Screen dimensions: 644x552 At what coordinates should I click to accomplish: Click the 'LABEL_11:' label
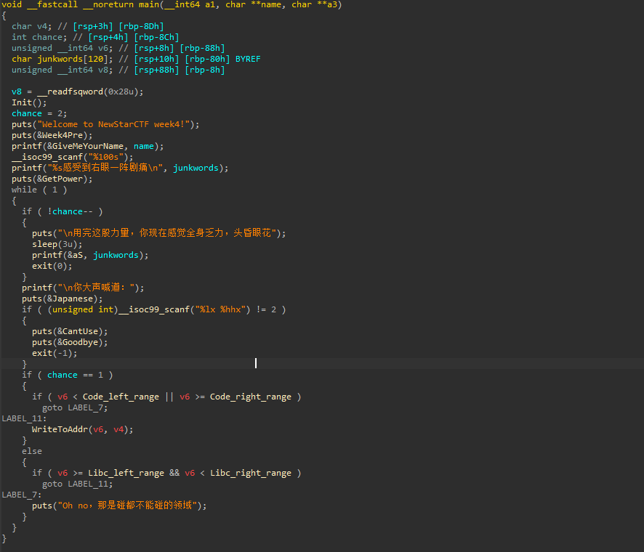pyautogui.click(x=24, y=418)
